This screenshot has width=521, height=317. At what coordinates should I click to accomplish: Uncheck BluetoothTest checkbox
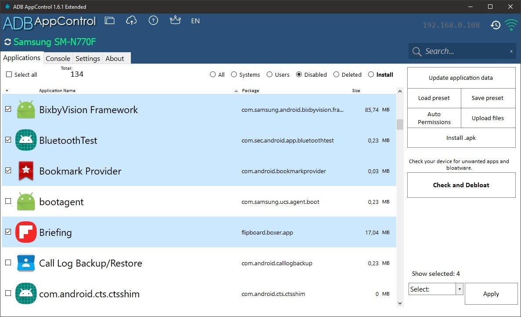coord(8,139)
